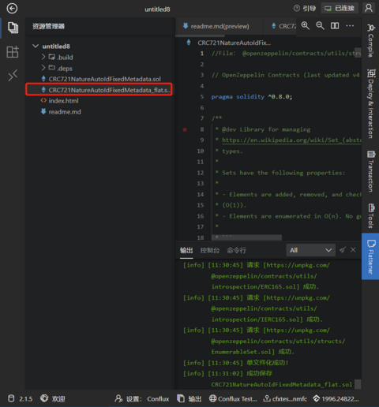Click the pragma solidity line 5
This screenshot has height=407, width=379.
point(252,97)
